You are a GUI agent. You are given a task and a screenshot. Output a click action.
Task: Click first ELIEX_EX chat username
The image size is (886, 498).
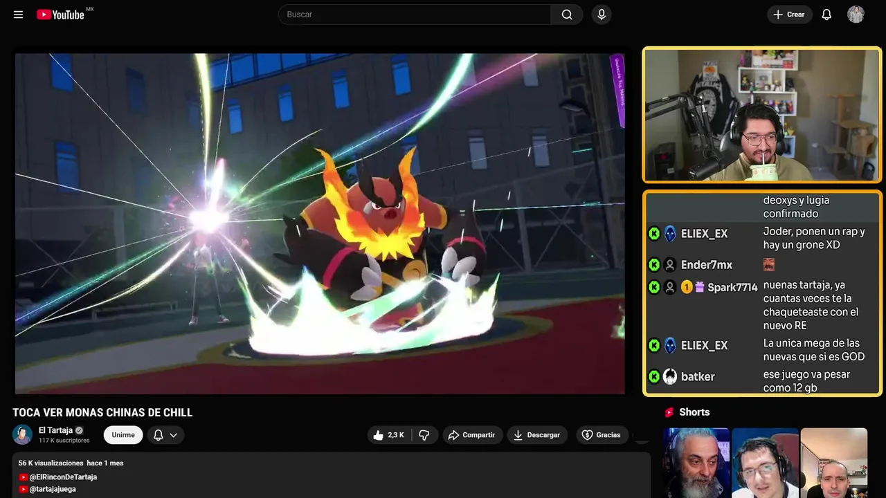[x=705, y=234]
